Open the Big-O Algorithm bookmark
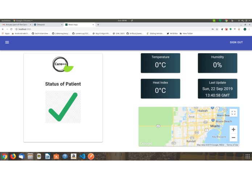Screen dimensions: 252x179 (102, 34)
